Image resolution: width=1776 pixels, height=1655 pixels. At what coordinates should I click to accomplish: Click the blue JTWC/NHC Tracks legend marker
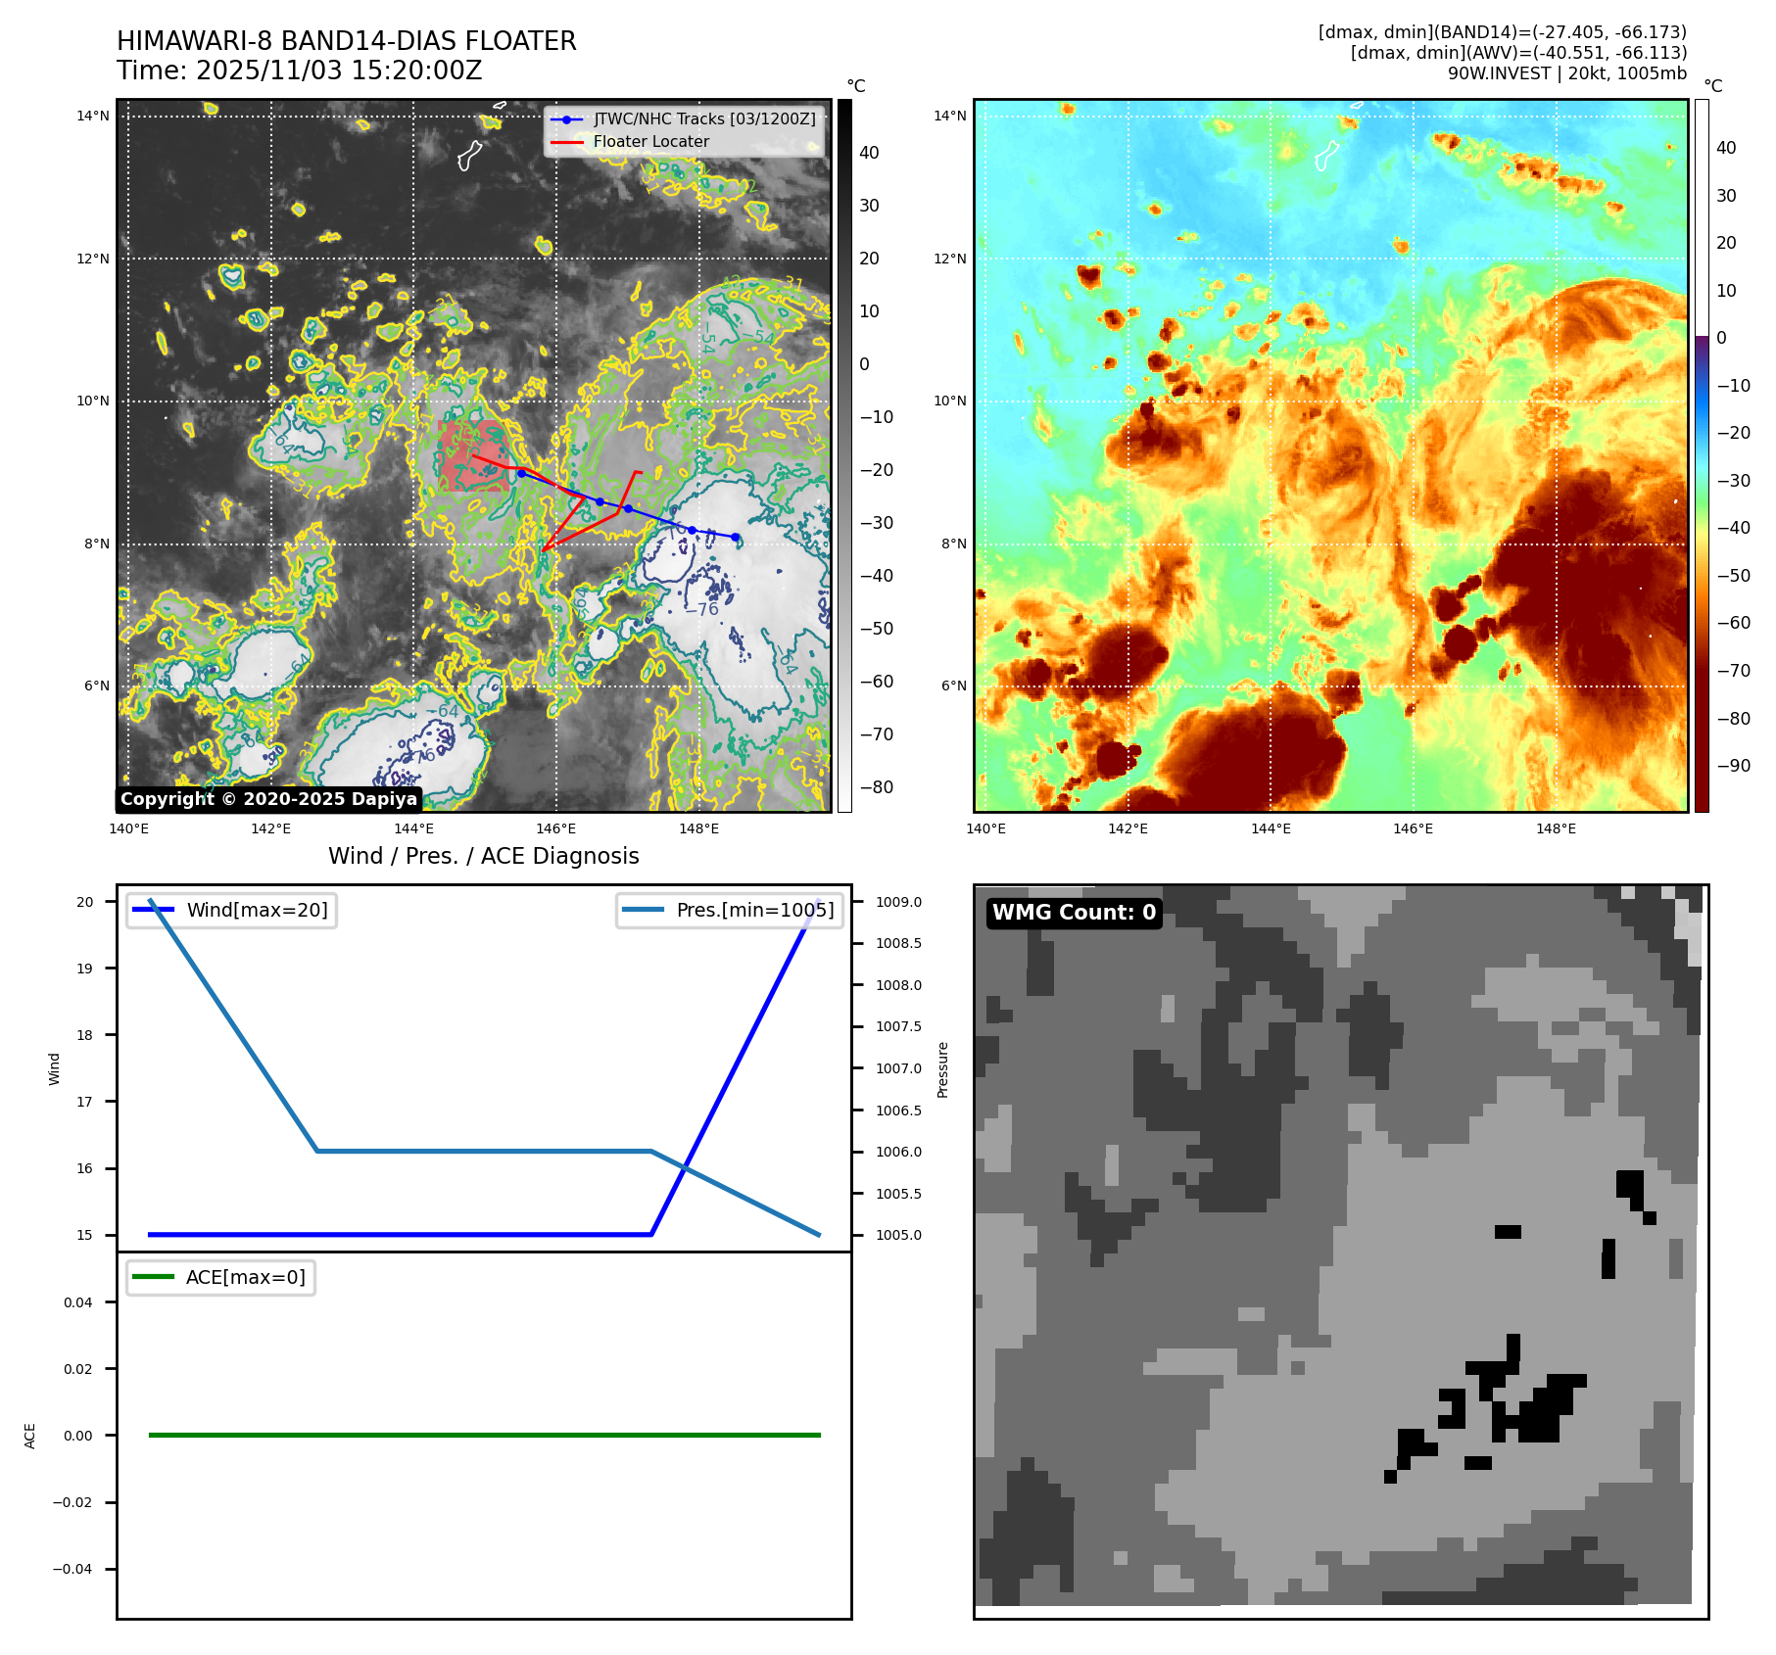(566, 119)
